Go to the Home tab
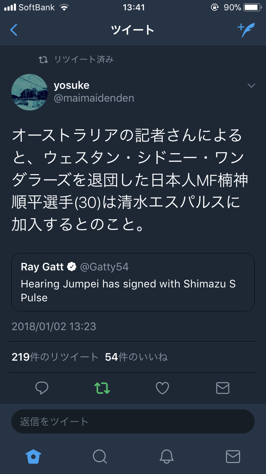The width and height of the screenshot is (266, 474). coord(33,456)
